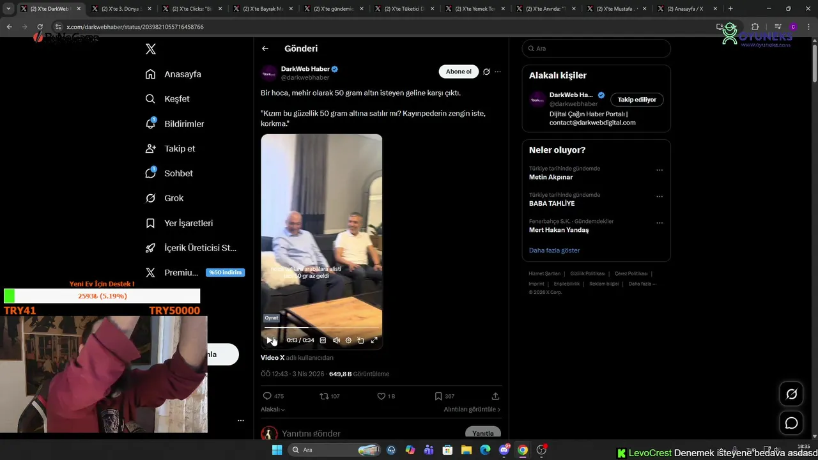This screenshot has width=818, height=460.
Task: Click the Abone ol button
Action: (459, 72)
